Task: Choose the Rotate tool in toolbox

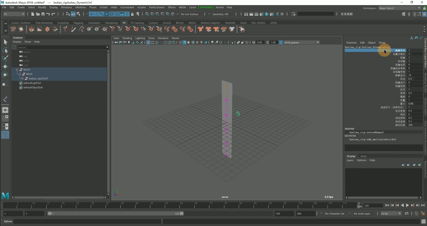Action: click(x=5, y=75)
